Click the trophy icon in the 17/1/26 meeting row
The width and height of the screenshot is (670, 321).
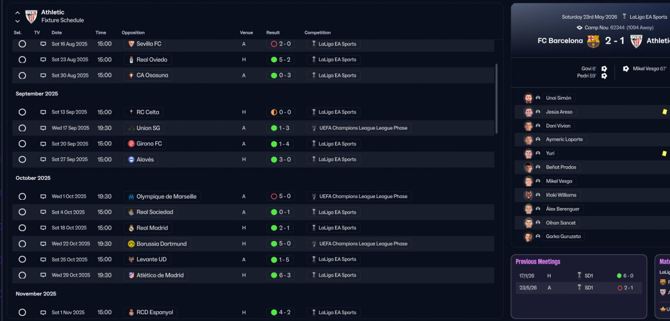click(x=579, y=276)
